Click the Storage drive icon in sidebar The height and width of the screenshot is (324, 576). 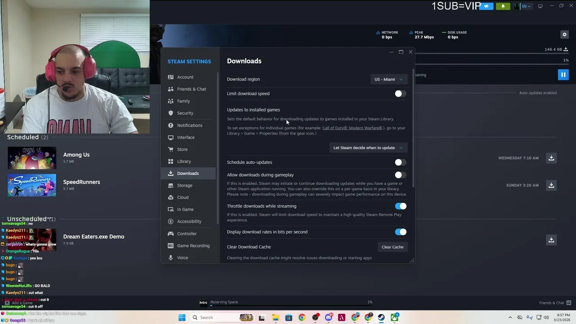pyautogui.click(x=171, y=185)
